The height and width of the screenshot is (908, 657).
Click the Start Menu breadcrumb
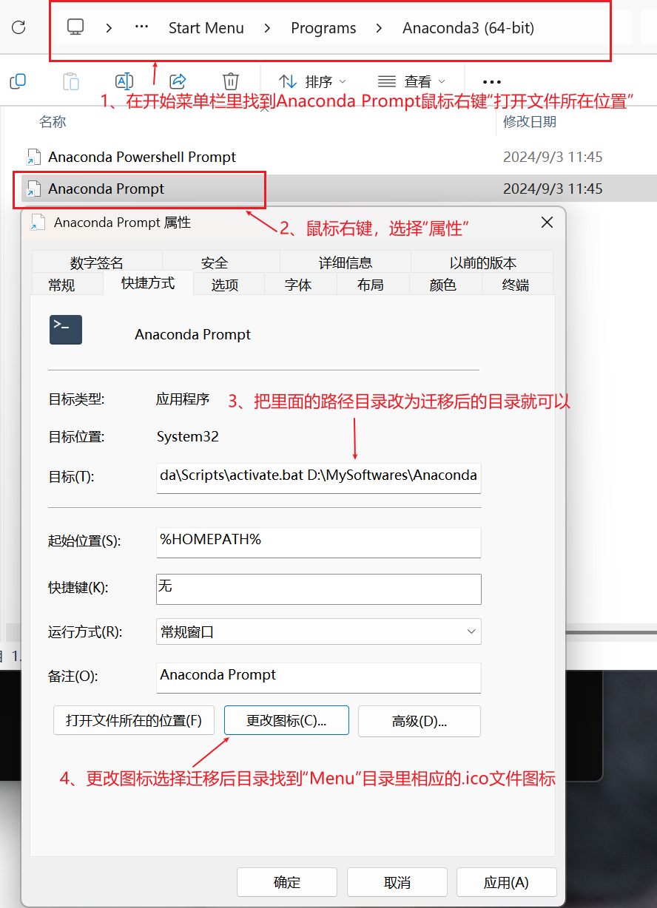click(206, 28)
